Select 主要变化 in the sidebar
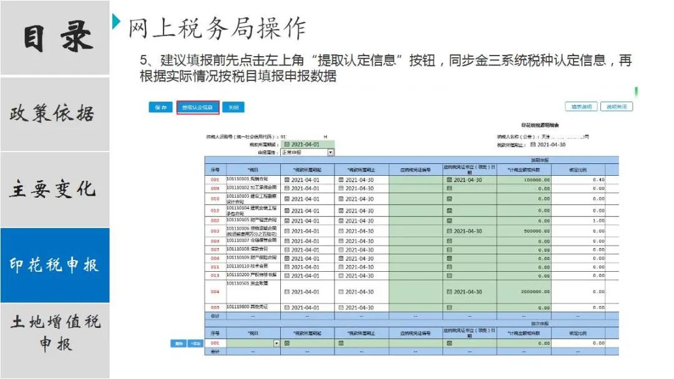This screenshot has height=379, width=674. coord(55,189)
